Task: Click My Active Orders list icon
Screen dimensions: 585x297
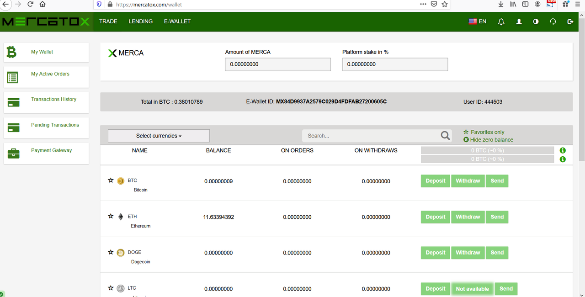Action: point(12,78)
